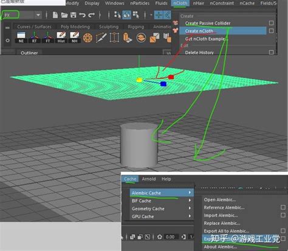Open the NE shelf editor icon
The image size is (288, 251).
(x=21, y=38)
